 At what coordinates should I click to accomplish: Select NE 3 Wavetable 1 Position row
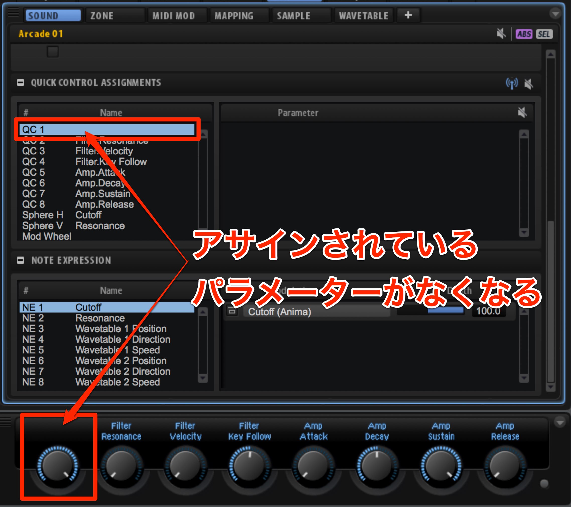107,329
